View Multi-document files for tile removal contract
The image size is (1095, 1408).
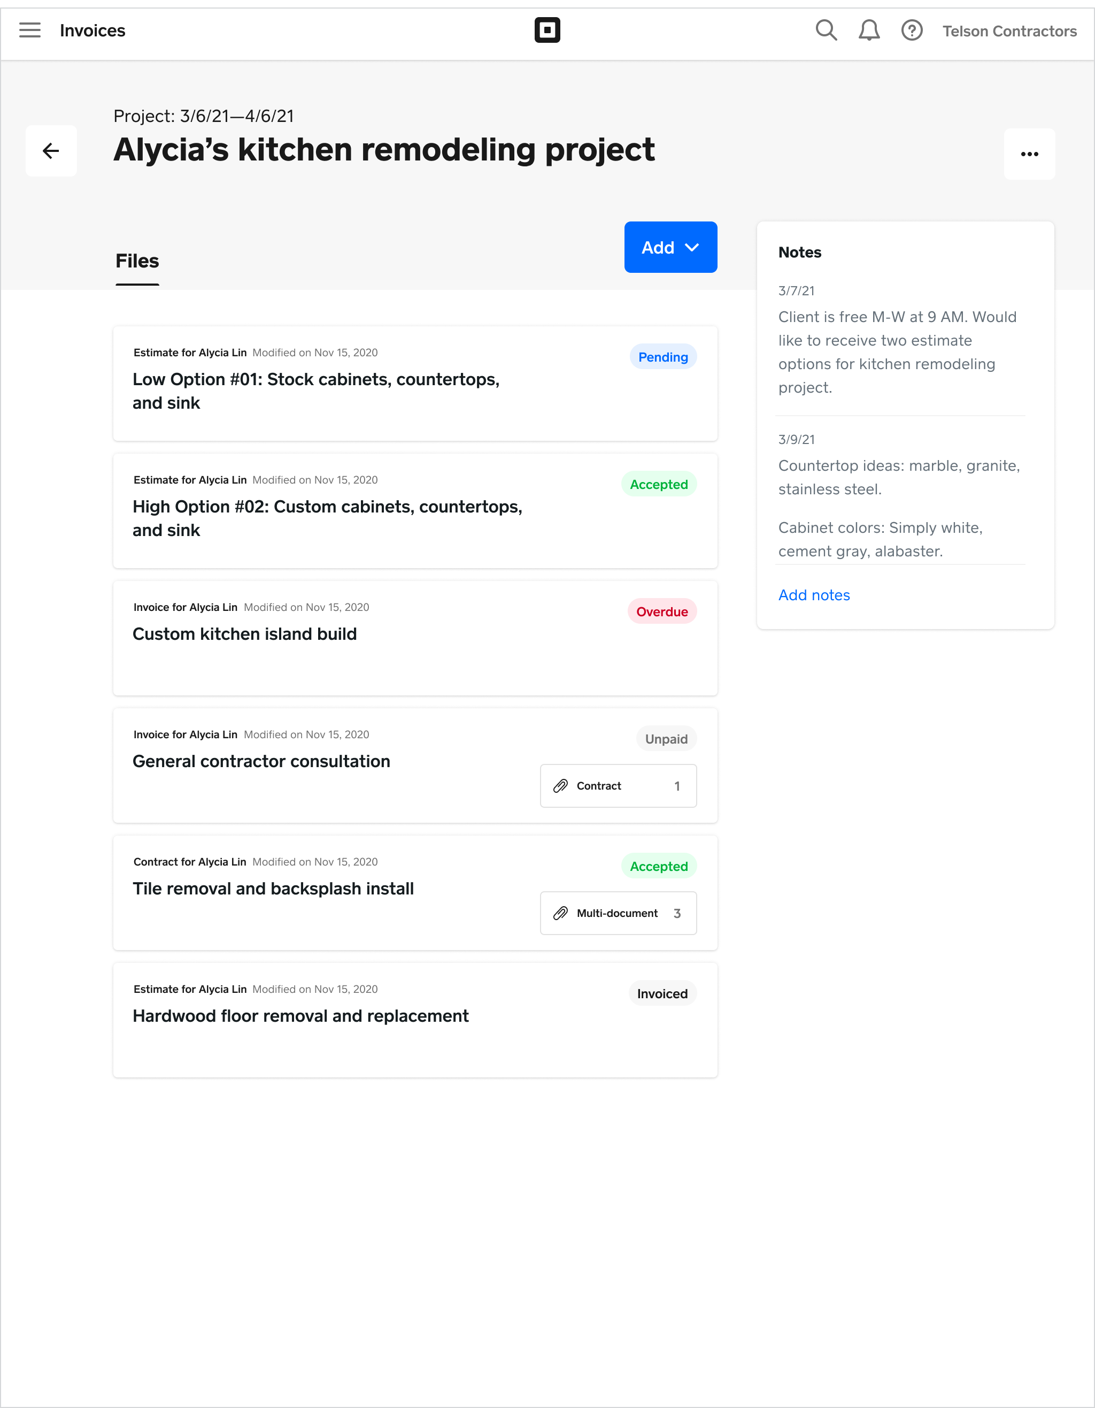pyautogui.click(x=618, y=913)
